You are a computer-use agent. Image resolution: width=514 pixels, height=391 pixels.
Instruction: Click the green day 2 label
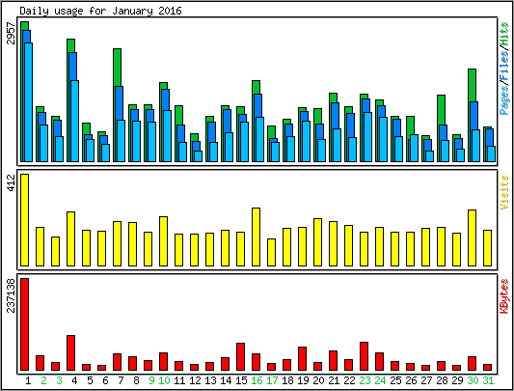tap(43, 380)
